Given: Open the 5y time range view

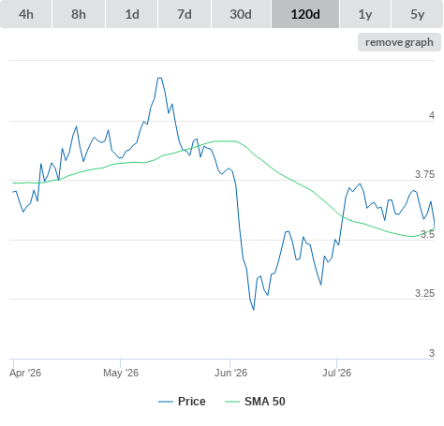Looking at the screenshot, I should tap(418, 14).
